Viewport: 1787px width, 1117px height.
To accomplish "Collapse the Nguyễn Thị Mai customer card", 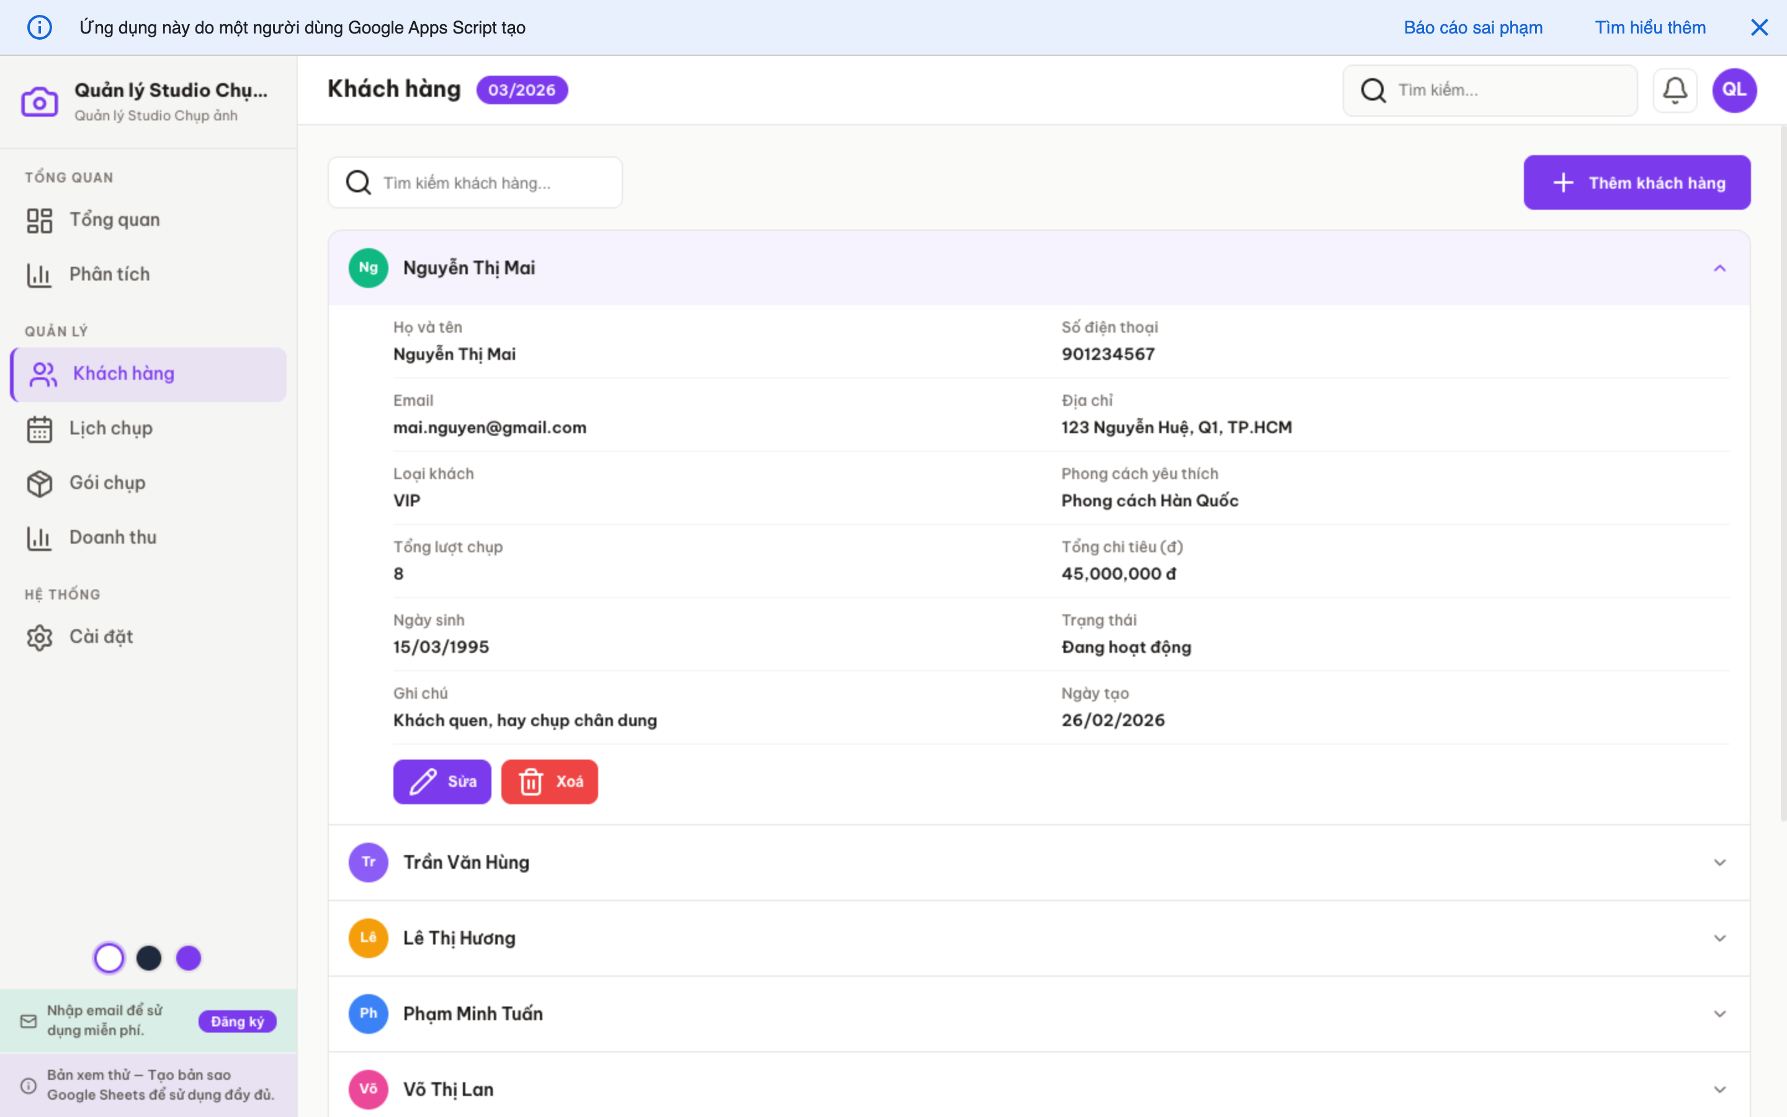I will 1720,267.
